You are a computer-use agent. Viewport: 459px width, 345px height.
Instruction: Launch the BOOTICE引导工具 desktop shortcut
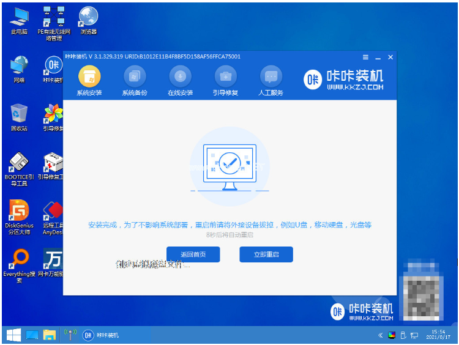point(19,166)
